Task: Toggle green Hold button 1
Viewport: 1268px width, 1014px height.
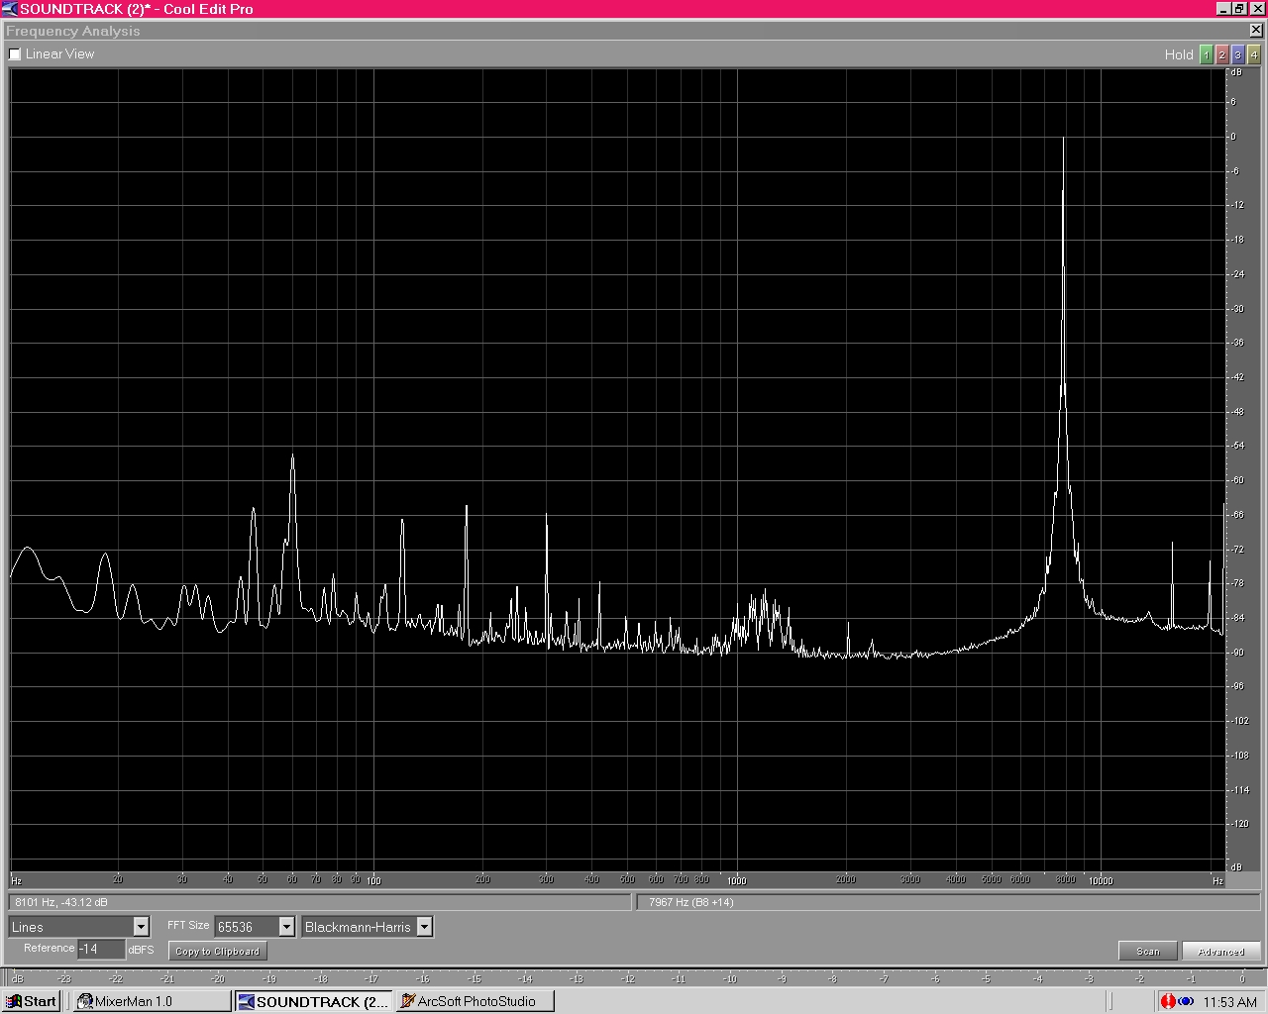Action: point(1206,54)
